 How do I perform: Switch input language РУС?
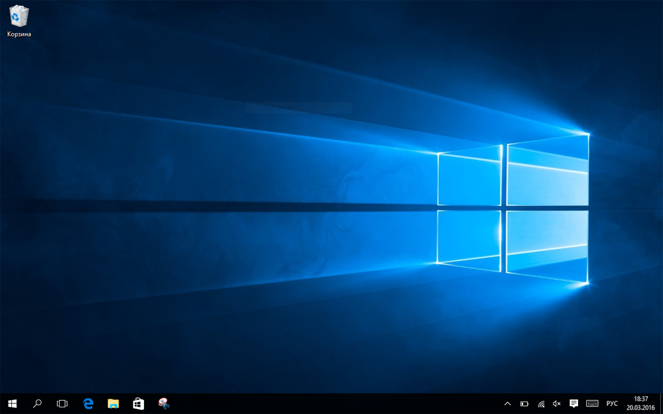(x=612, y=404)
